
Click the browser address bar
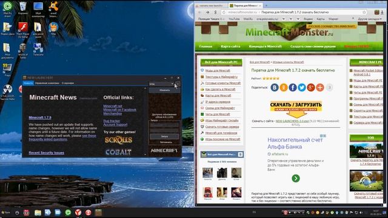point(293,12)
